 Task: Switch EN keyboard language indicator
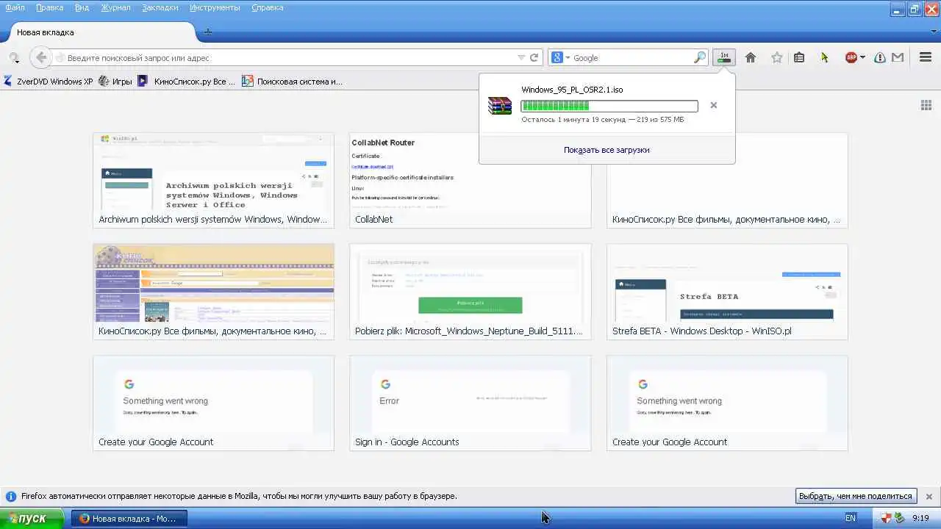[851, 518]
